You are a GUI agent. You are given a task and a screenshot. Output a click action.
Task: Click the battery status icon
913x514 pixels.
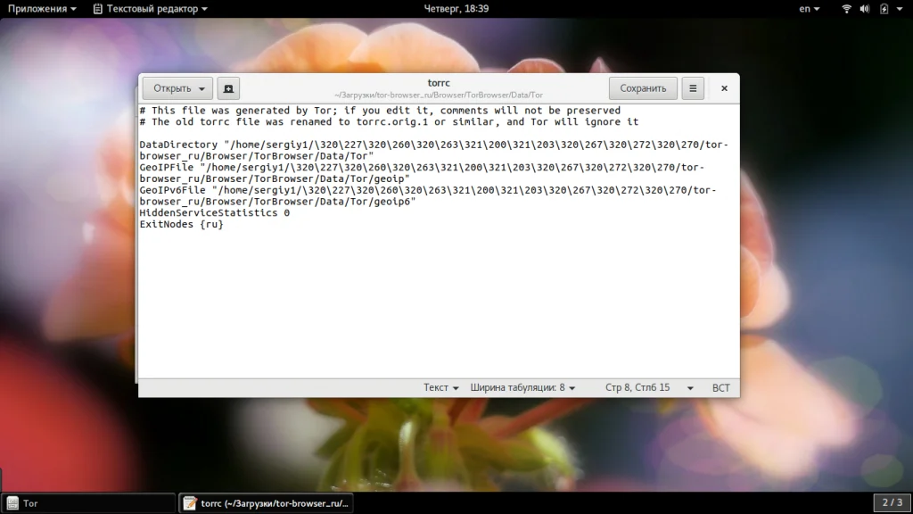(884, 9)
